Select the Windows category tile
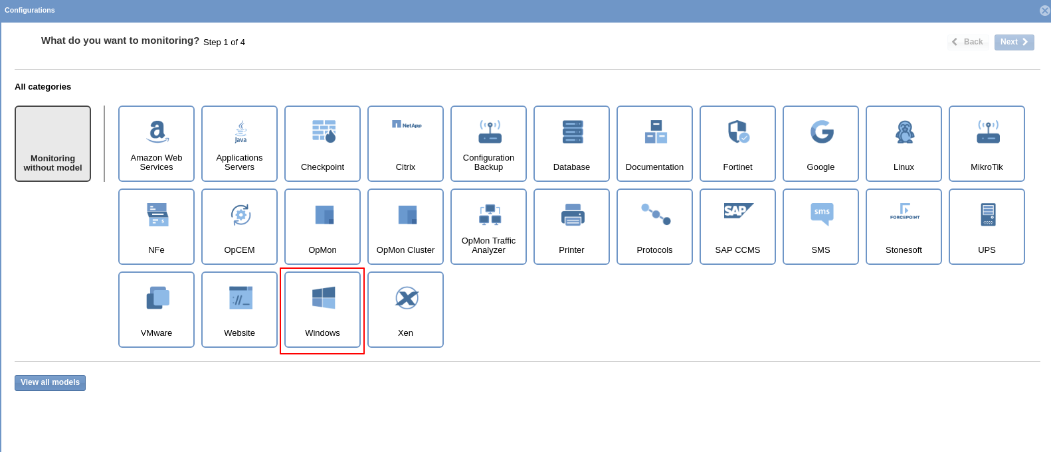The height and width of the screenshot is (452, 1051). click(x=322, y=309)
